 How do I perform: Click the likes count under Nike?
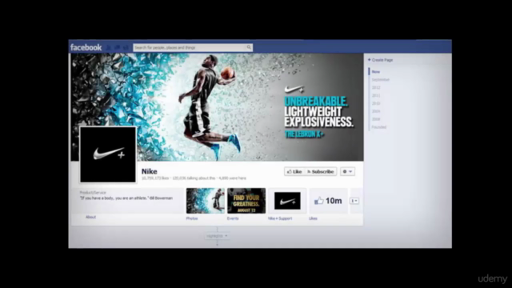click(155, 178)
